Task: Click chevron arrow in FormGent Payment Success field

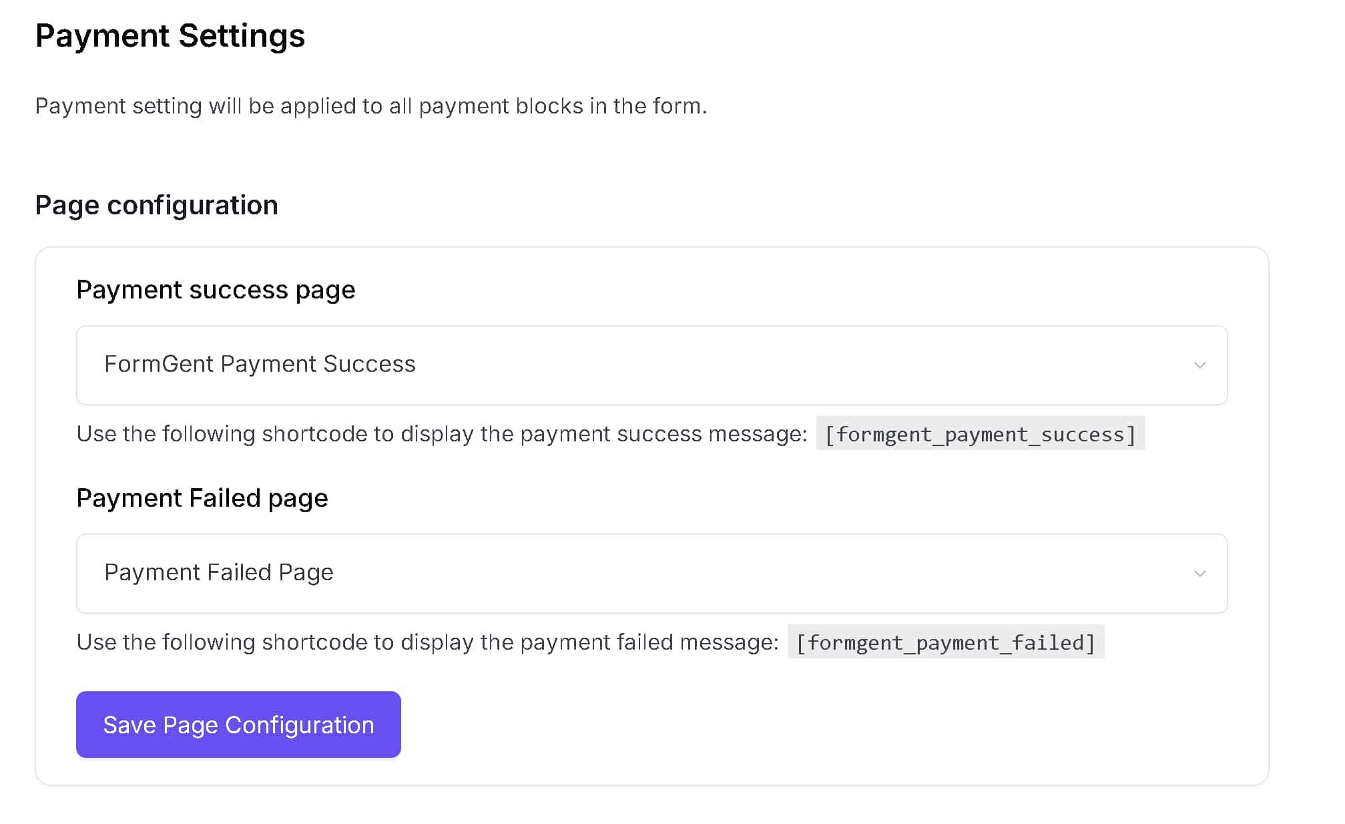Action: 1199,365
